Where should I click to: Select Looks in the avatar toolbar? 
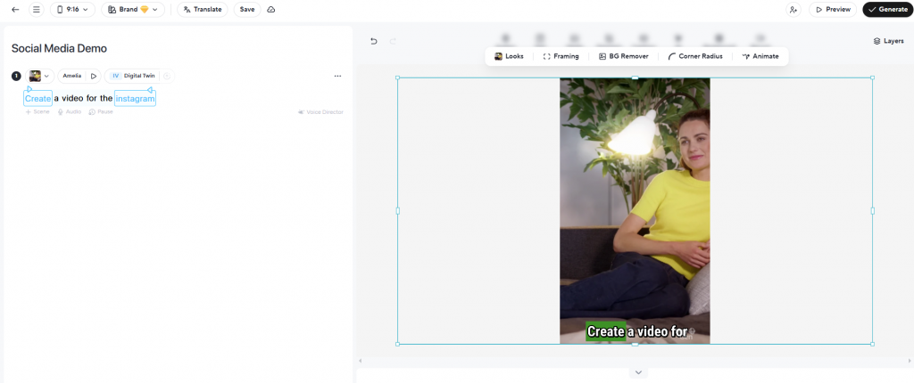click(510, 56)
